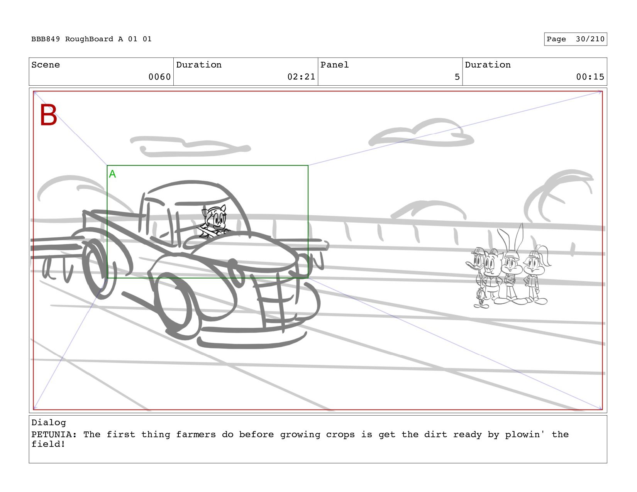Screen dimensions: 637x492
Task: Click the panel duration value '00:15'
Action: coord(590,77)
